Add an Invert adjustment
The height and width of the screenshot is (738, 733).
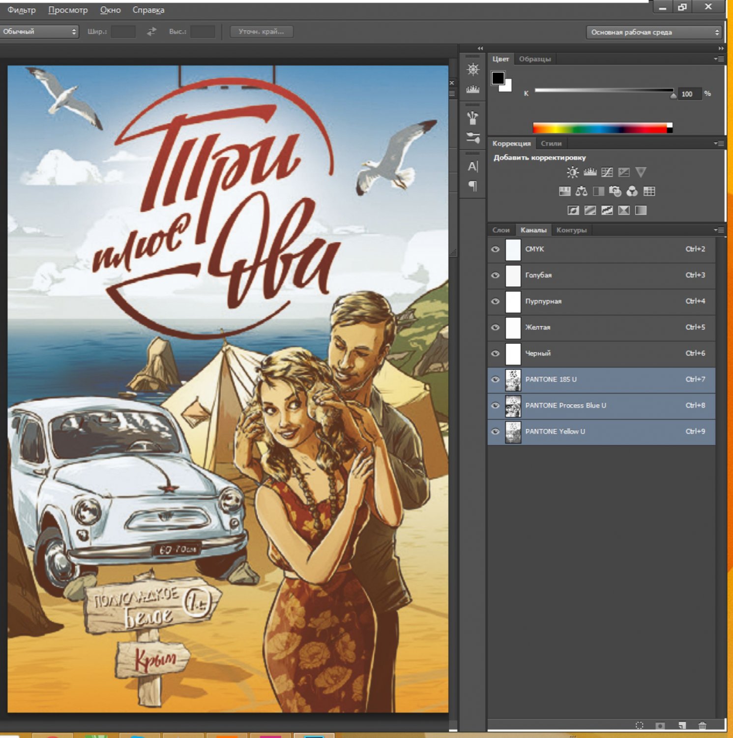pyautogui.click(x=573, y=211)
